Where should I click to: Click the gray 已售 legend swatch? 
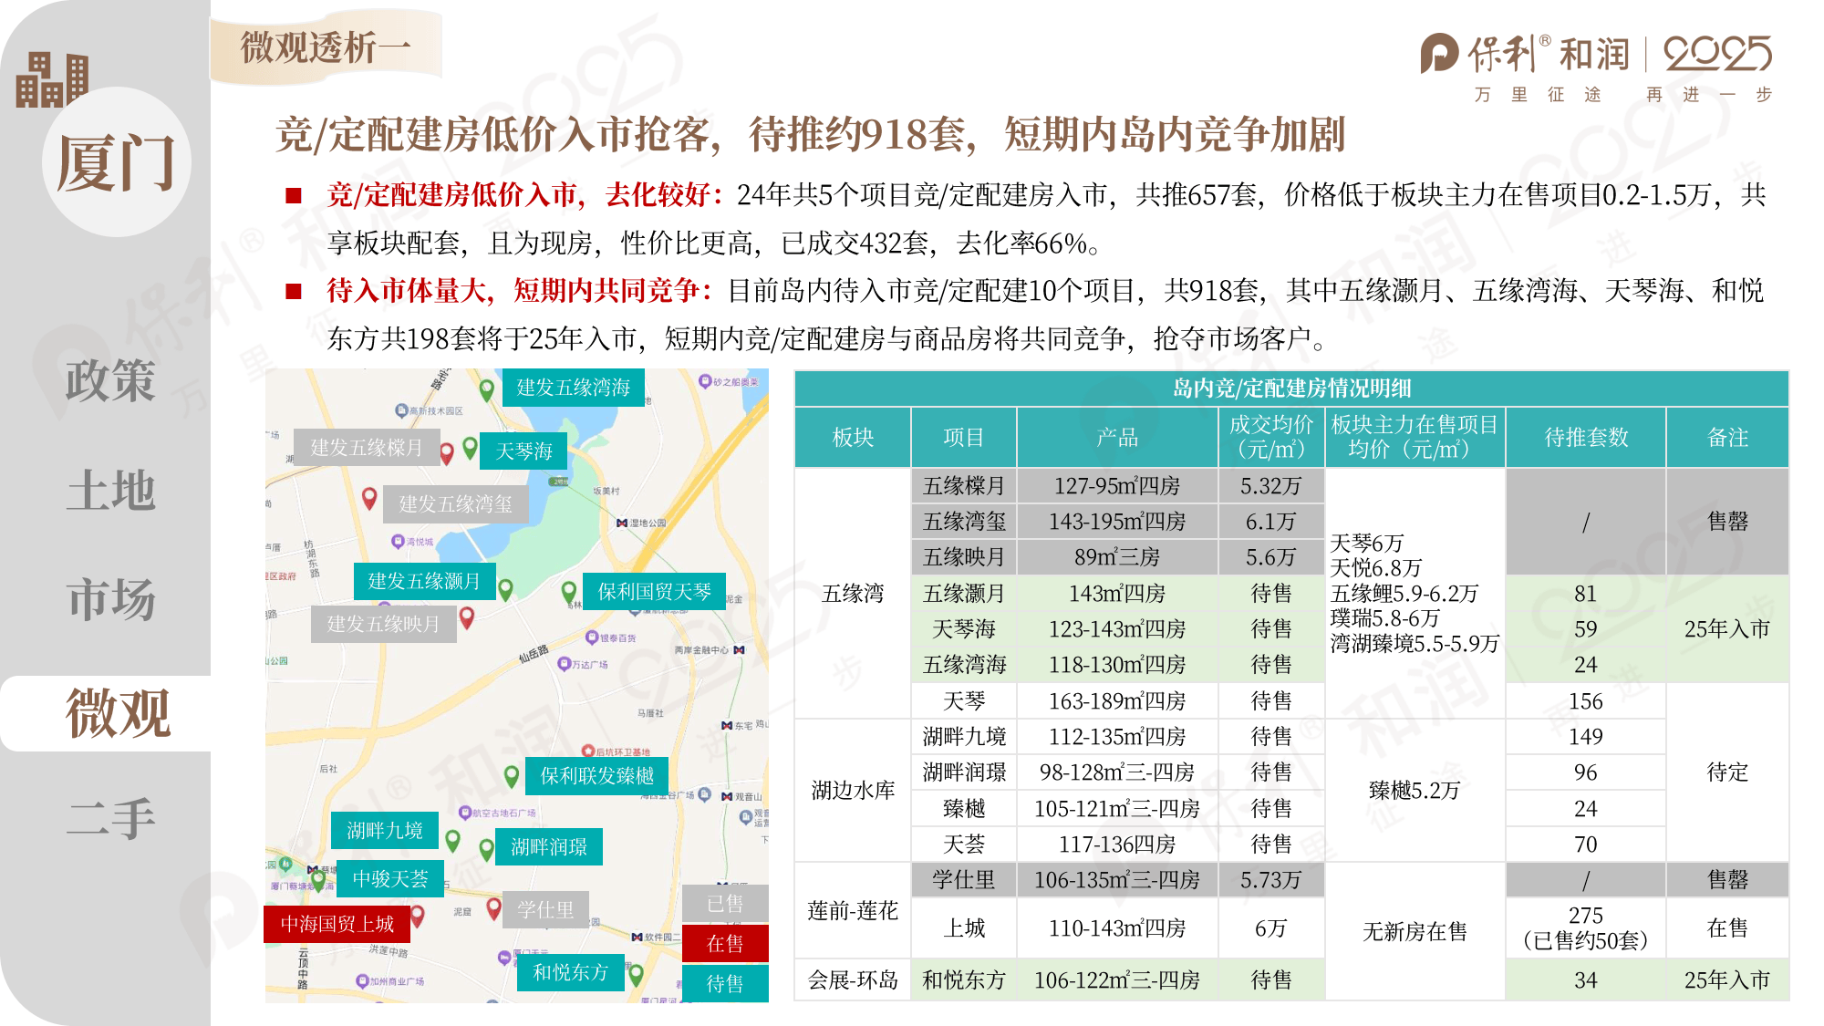[x=725, y=904]
